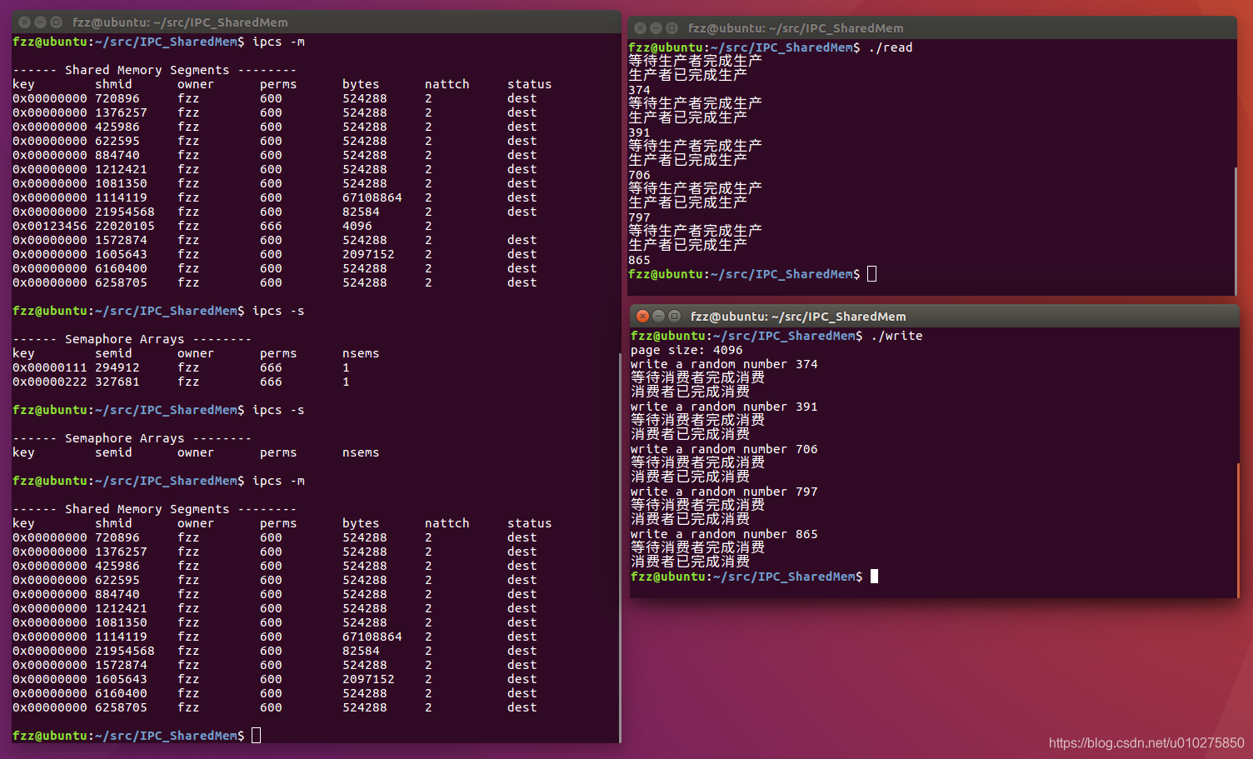Click the scrollbar of the ipcs terminal
1253x759 pixels.
click(619, 547)
